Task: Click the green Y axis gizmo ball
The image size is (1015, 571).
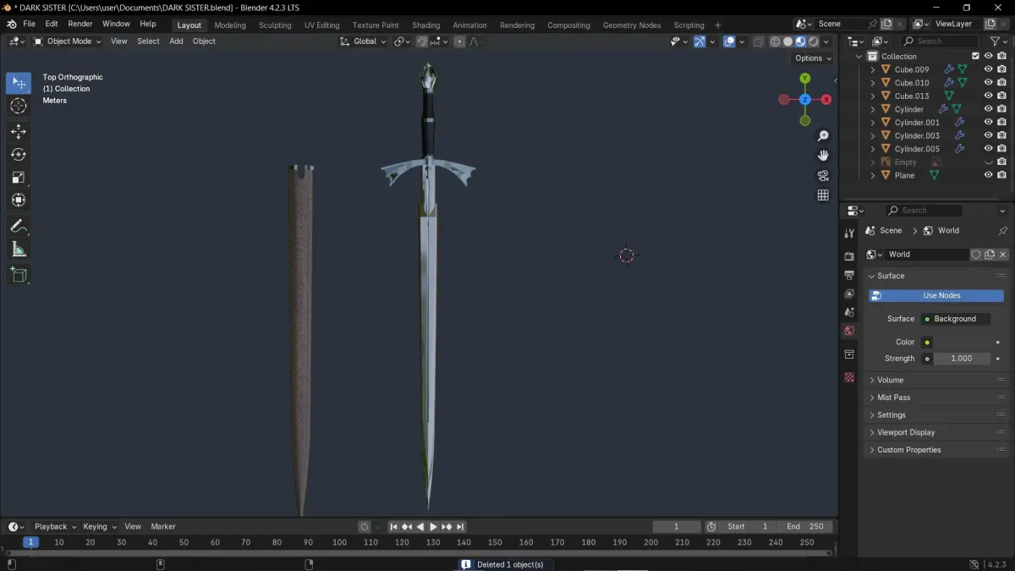Action: pos(805,78)
